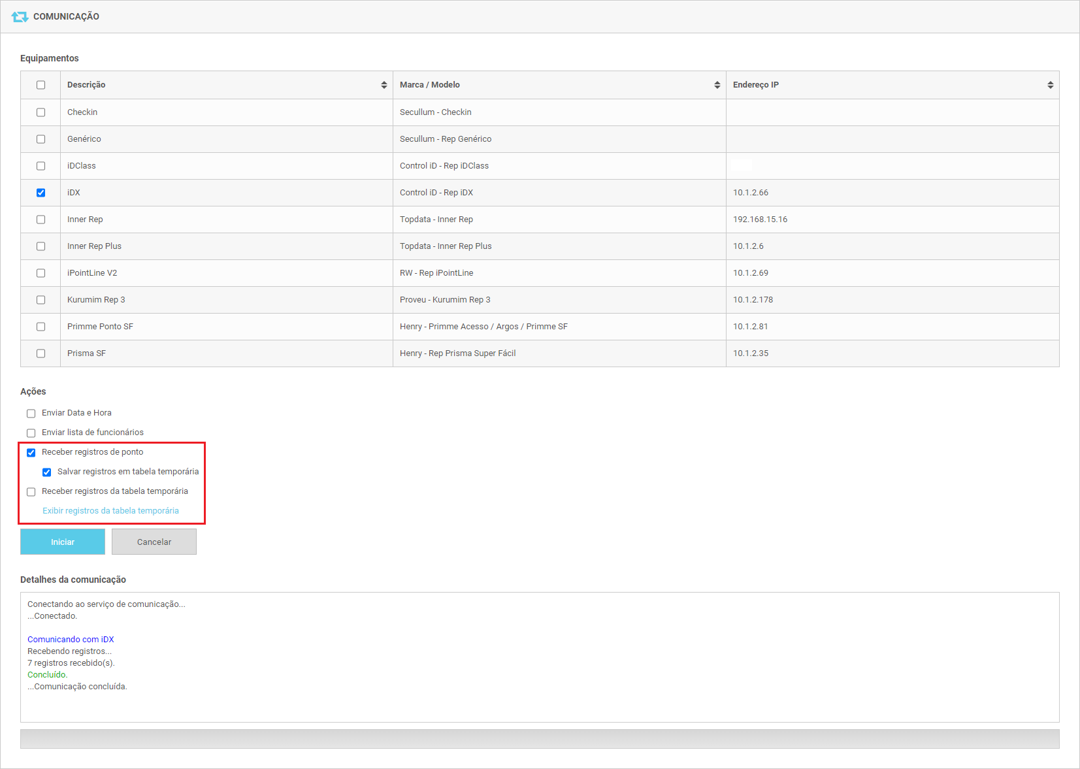
Task: Select the Genérico description cell
Action: (227, 139)
